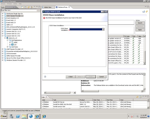Select Install Lawson Grid log row

pyautogui.click(x=94, y=106)
